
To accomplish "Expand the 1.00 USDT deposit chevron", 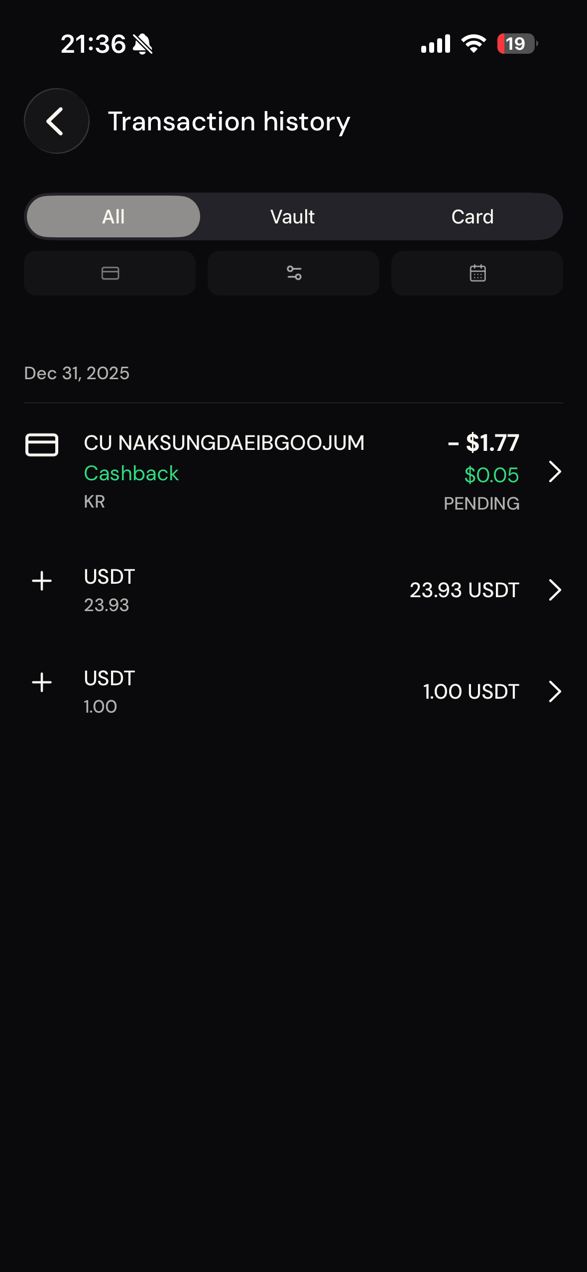I will (x=555, y=692).
